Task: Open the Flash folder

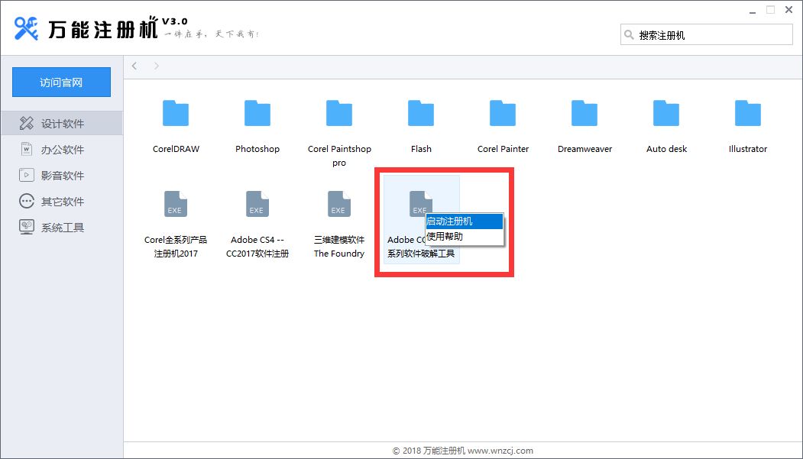Action: [x=421, y=114]
